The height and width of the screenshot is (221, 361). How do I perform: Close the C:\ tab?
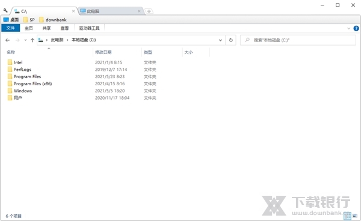pyautogui.click(x=73, y=11)
